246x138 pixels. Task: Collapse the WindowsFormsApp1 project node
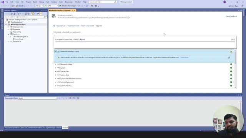tap(6, 25)
